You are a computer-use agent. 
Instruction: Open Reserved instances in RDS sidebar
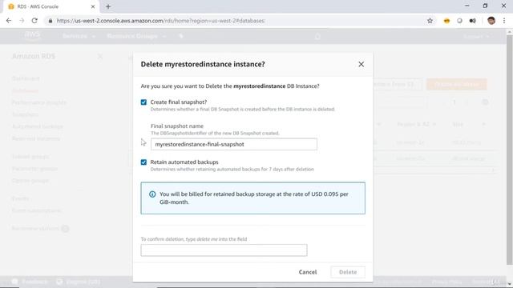tap(35, 138)
